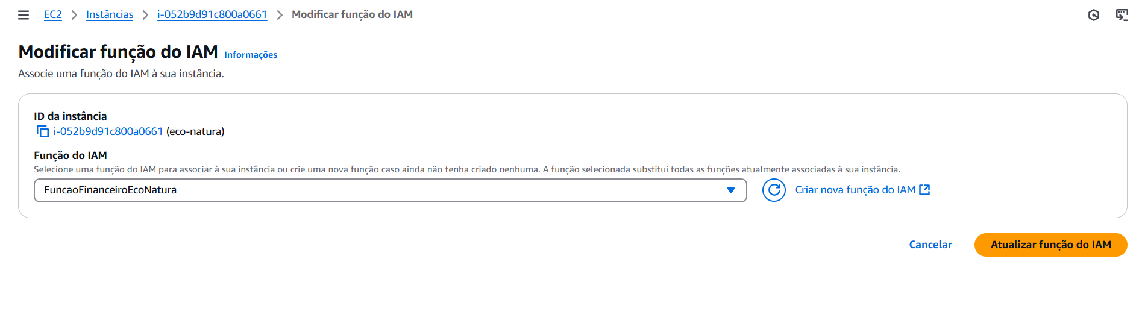Click the (eco-natura) instance name text

click(195, 131)
